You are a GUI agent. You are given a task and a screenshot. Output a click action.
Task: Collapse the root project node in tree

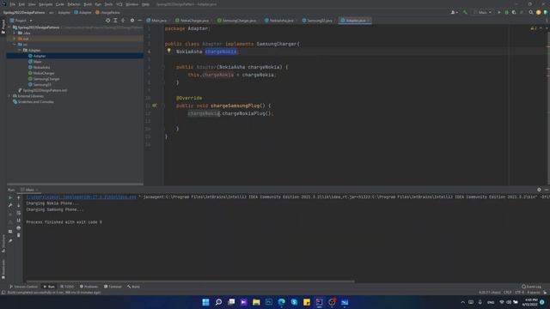pos(9,27)
